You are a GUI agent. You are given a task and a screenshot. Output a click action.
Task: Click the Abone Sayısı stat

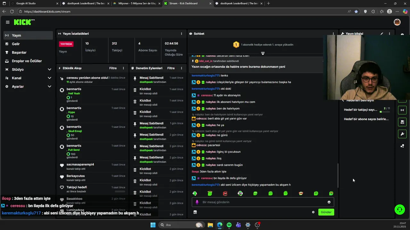coord(148,47)
